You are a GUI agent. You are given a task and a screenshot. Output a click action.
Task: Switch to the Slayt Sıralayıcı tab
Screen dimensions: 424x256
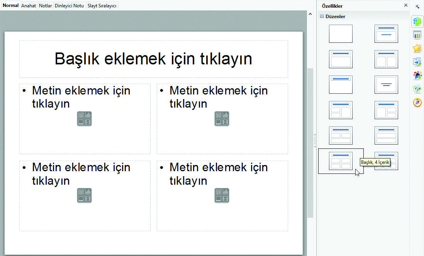pyautogui.click(x=102, y=6)
